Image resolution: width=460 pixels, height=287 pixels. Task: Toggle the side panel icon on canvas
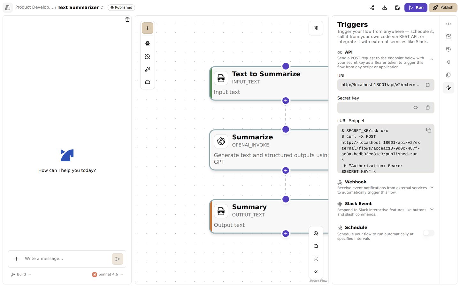[x=316, y=28]
